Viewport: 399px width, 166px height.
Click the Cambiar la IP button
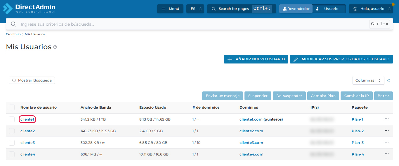pos(357,96)
